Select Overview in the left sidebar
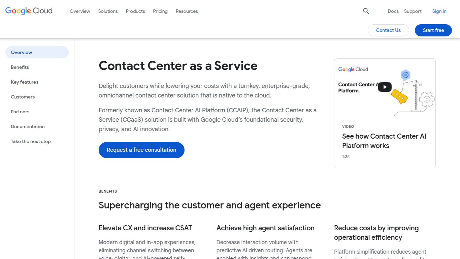The image size is (460, 259). [21, 52]
